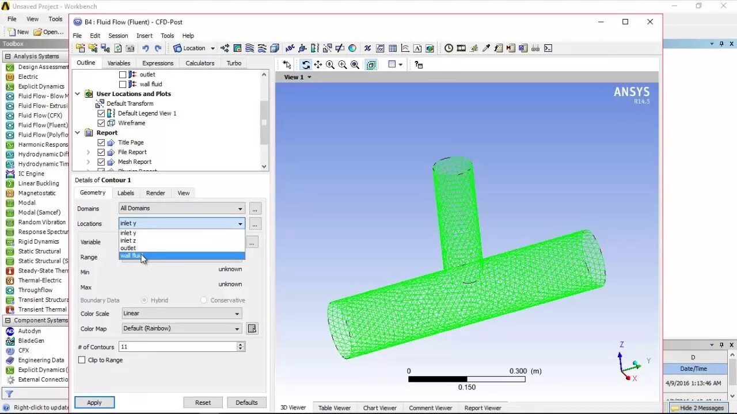Uncheck the Mesh Report checkbox
Image resolution: width=737 pixels, height=414 pixels.
tap(101, 162)
